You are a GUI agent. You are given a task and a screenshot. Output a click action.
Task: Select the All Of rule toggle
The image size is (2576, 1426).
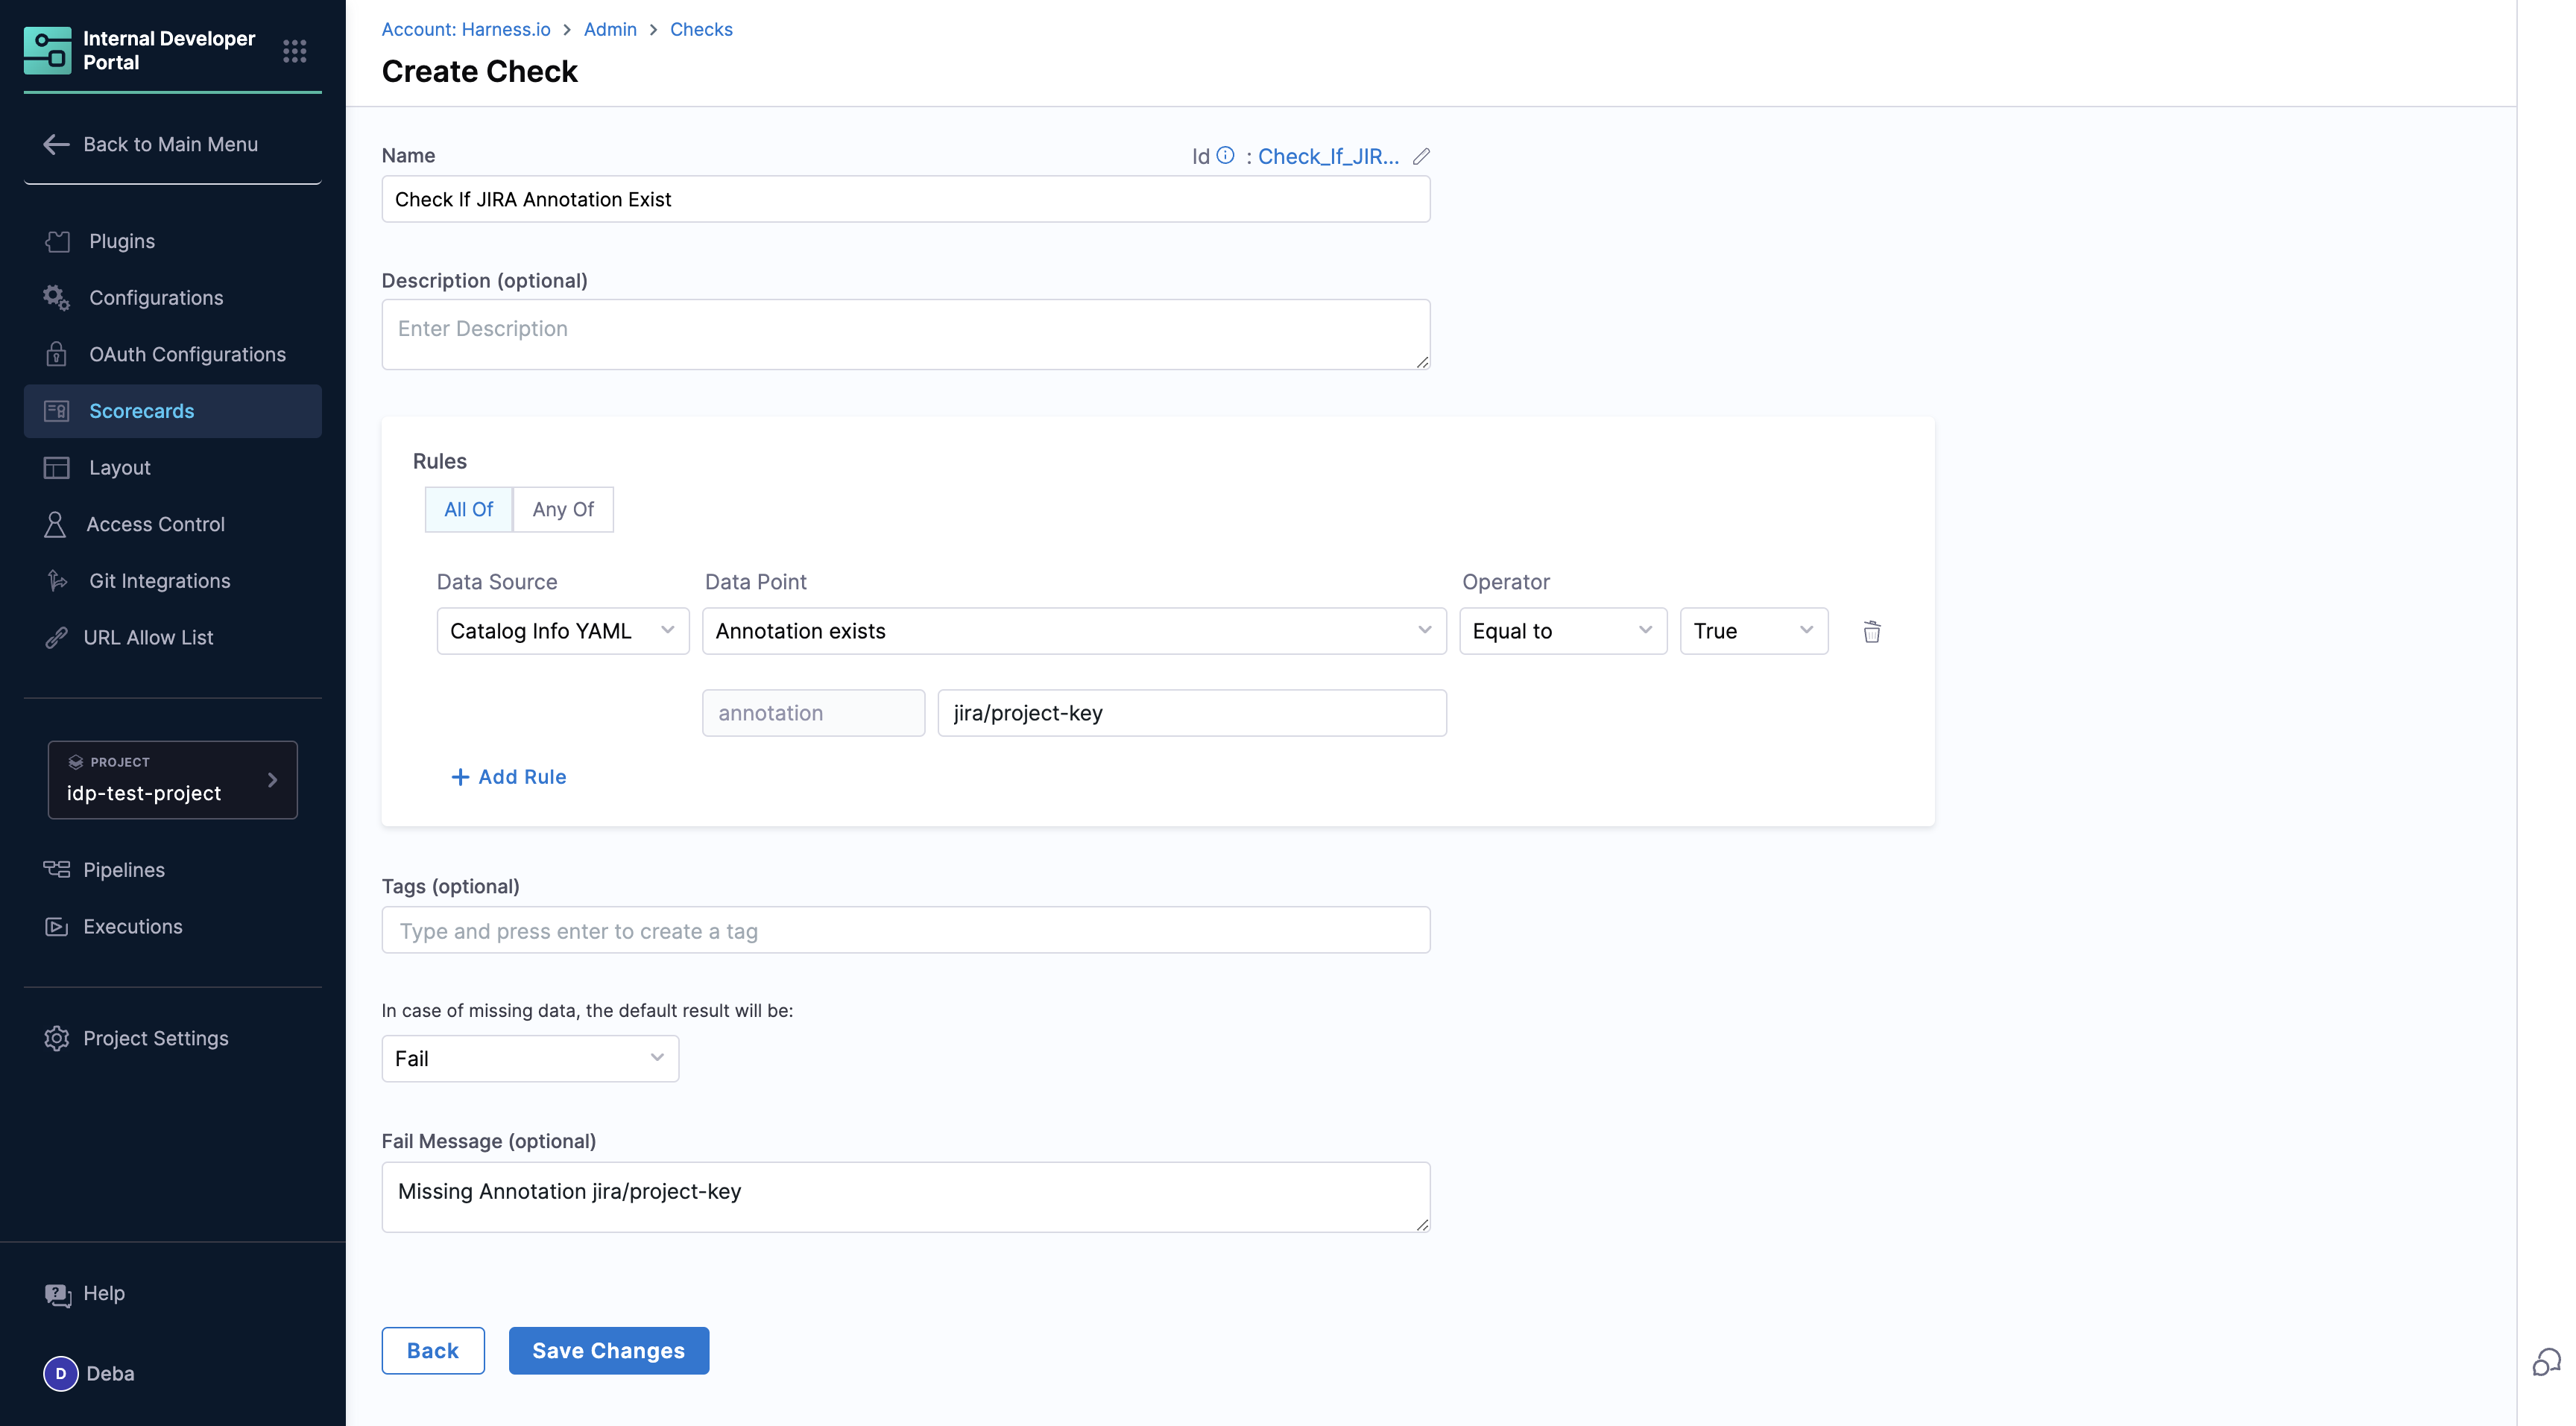(468, 510)
